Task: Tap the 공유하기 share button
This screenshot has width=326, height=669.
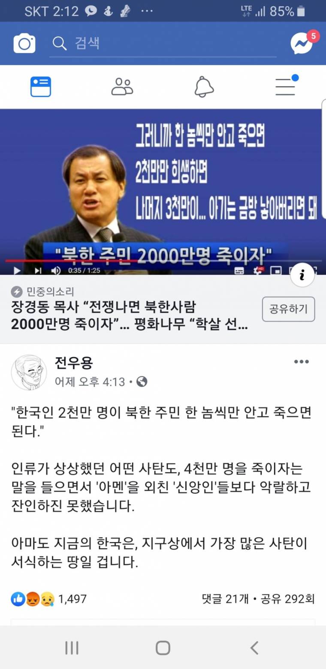Action: point(288,309)
